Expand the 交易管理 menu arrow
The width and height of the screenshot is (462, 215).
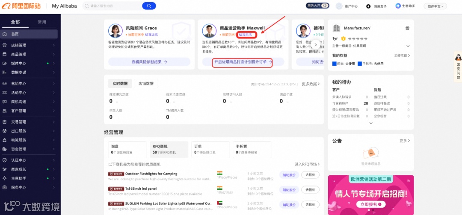(54, 122)
